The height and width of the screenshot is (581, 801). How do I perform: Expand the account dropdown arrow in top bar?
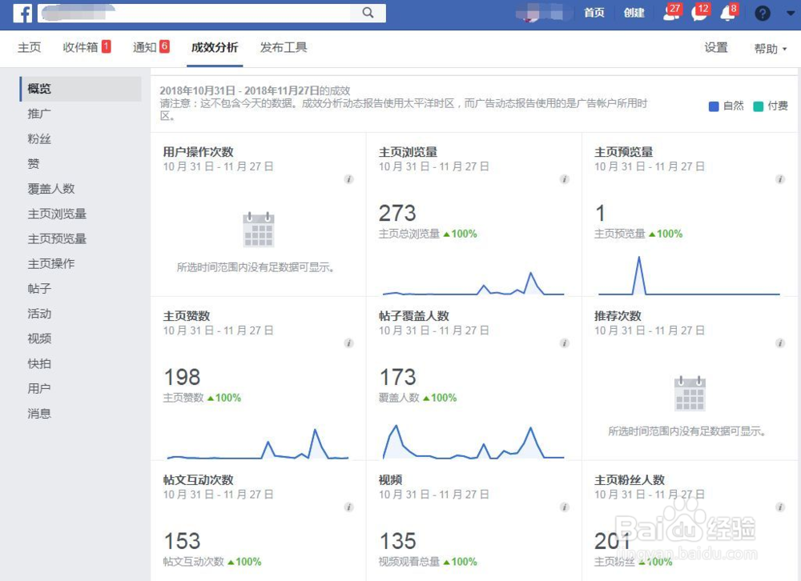point(791,14)
